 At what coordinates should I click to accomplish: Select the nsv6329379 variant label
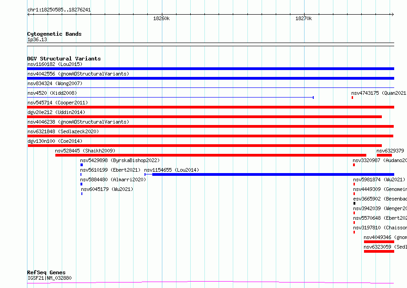click(390, 151)
